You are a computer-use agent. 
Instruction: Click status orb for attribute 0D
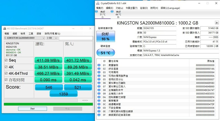99,108
